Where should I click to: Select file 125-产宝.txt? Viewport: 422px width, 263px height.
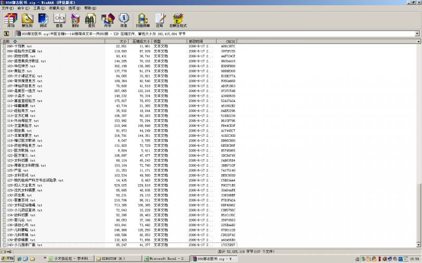(x=17, y=170)
